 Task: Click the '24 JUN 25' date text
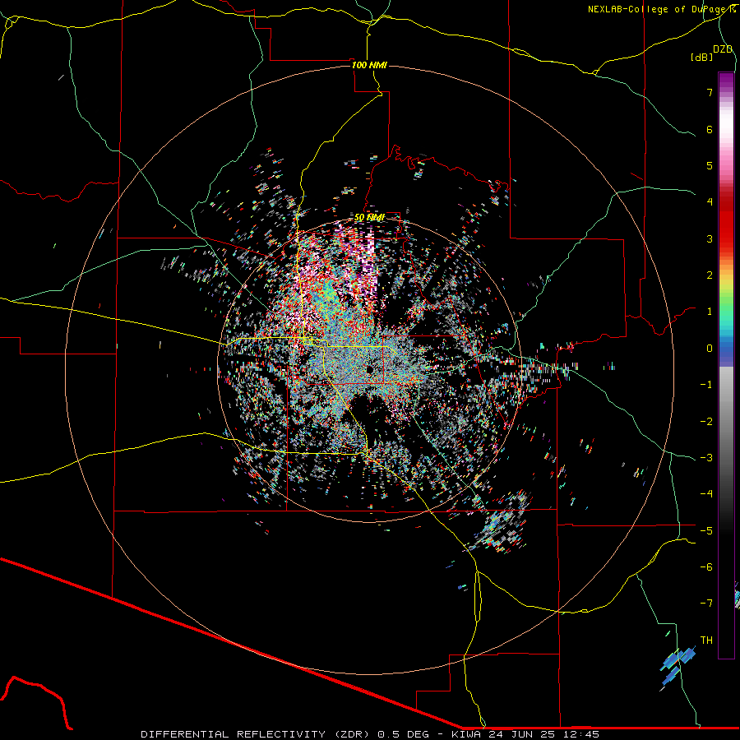point(520,734)
